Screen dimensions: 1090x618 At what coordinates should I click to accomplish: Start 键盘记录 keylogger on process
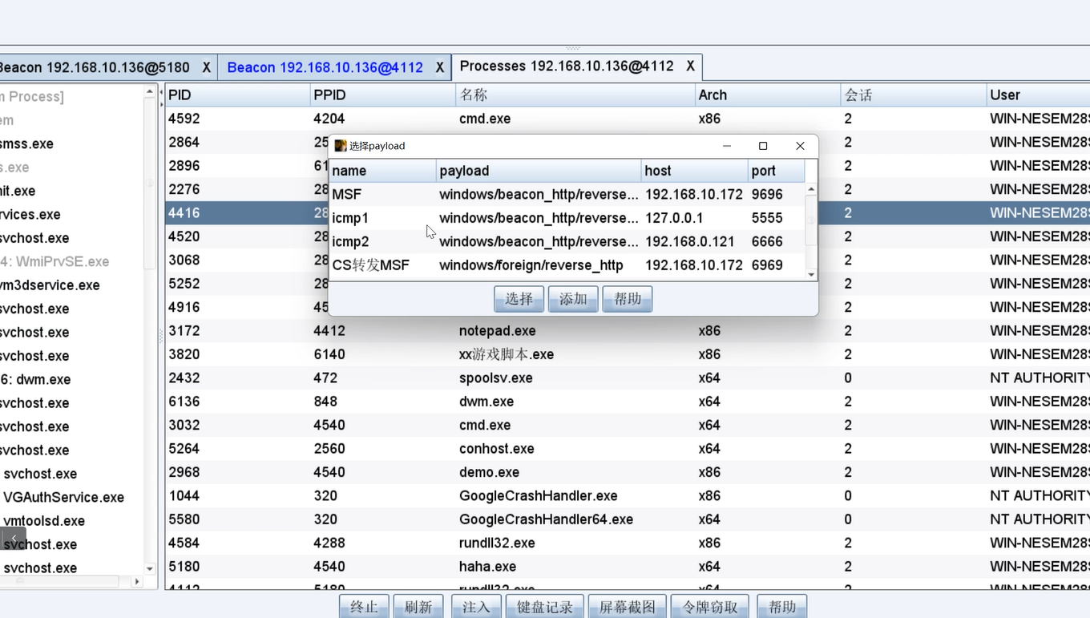(x=544, y=607)
